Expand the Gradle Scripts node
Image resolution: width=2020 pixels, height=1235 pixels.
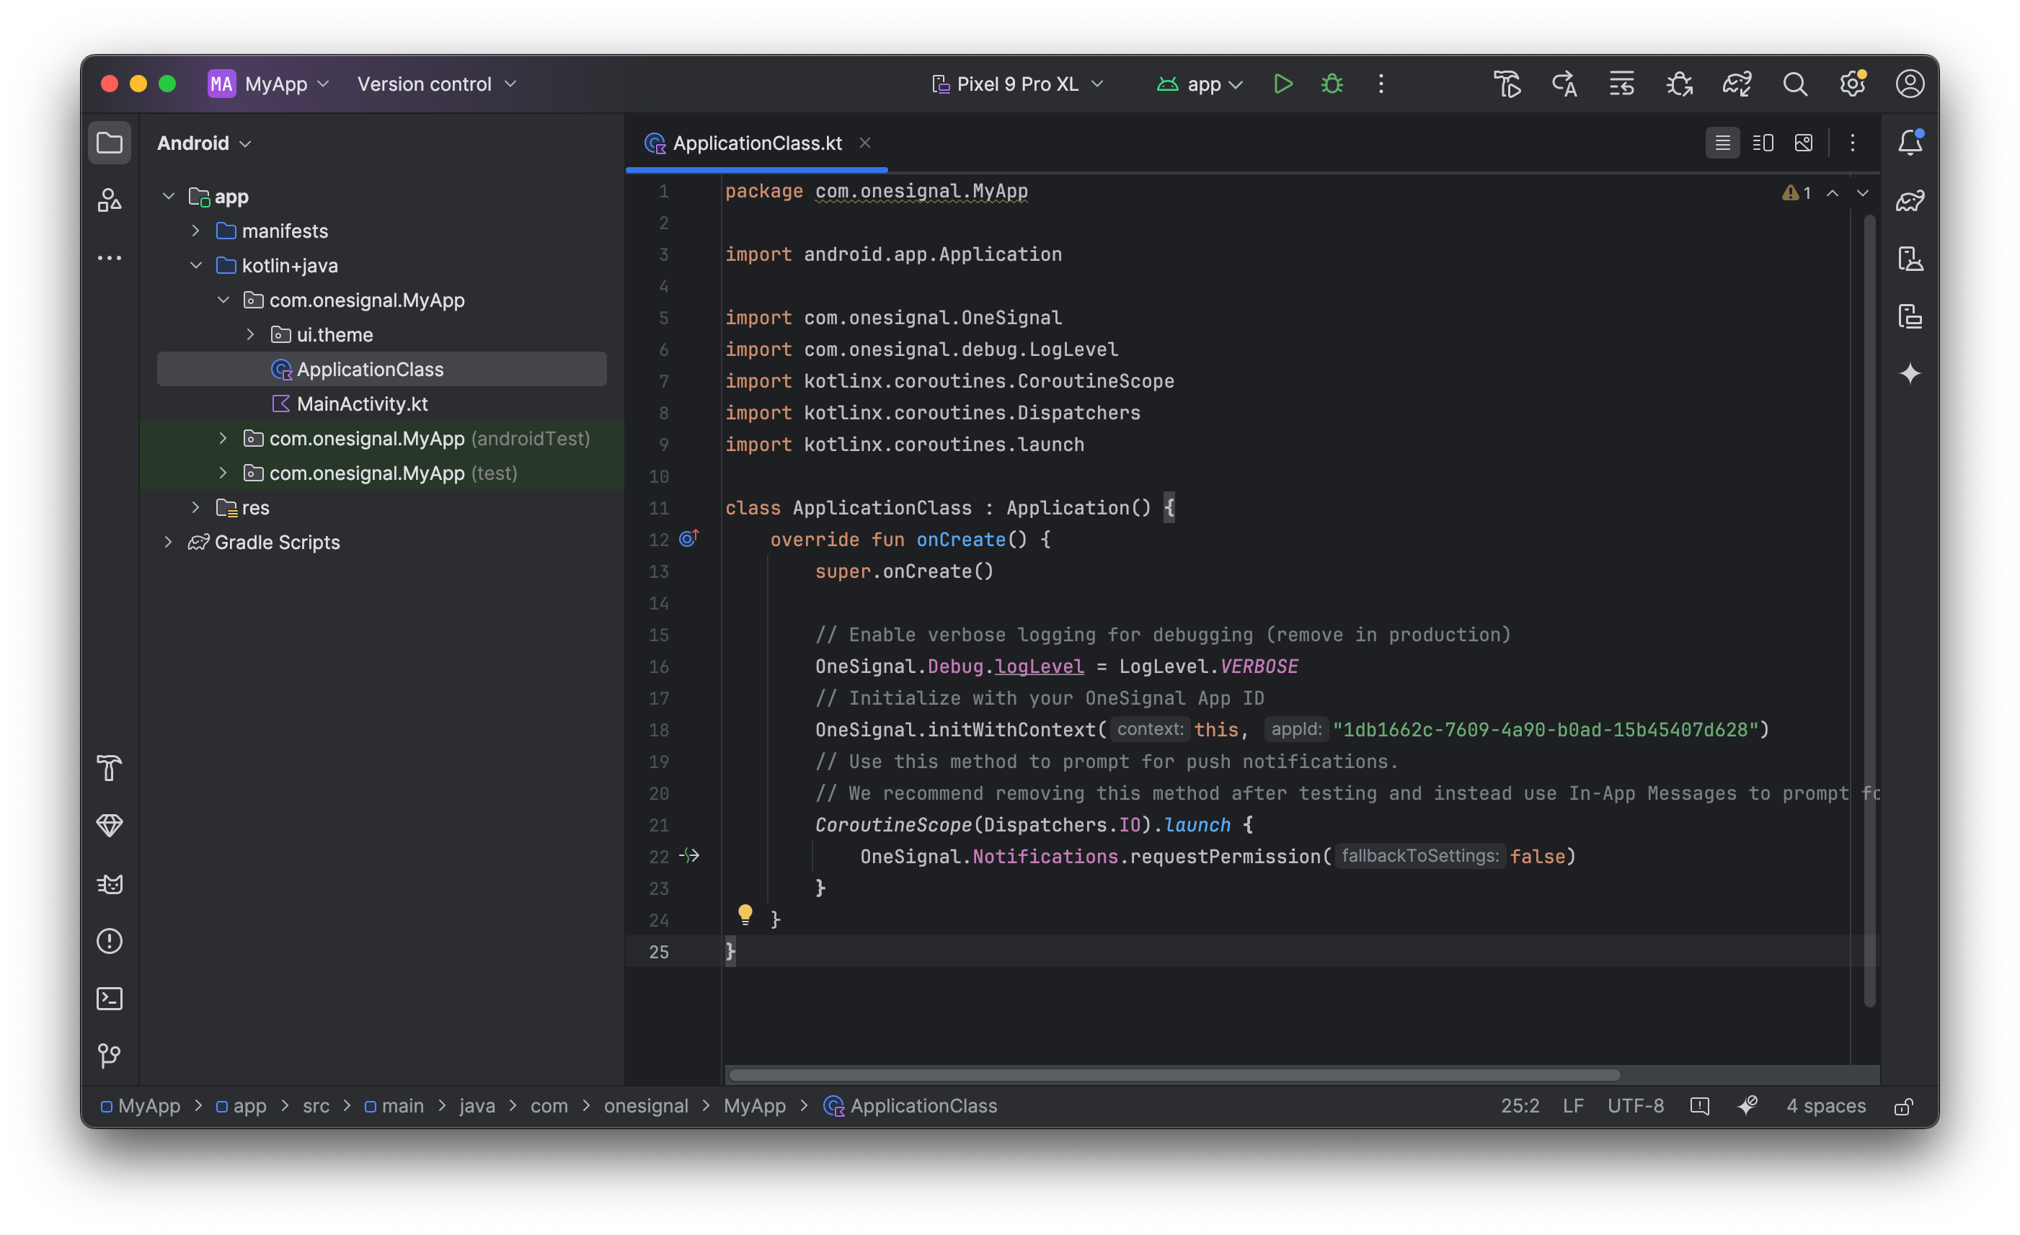pyautogui.click(x=168, y=542)
